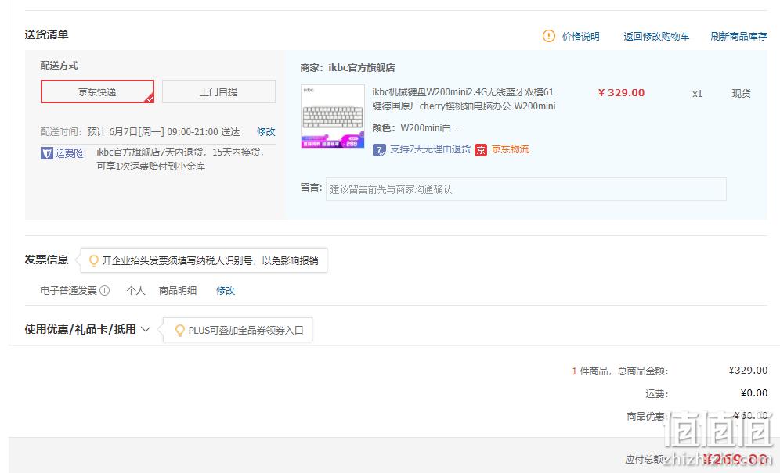Go back via 返回修改购物车 link
This screenshot has height=473, width=780.
coord(656,36)
